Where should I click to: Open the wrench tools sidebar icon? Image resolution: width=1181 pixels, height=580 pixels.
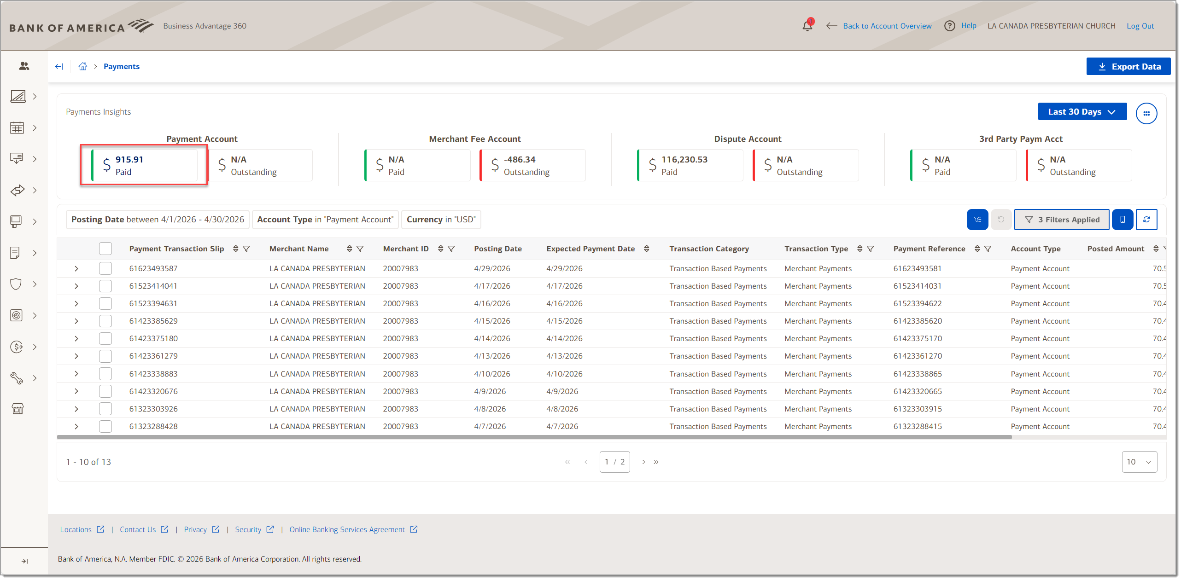[17, 378]
